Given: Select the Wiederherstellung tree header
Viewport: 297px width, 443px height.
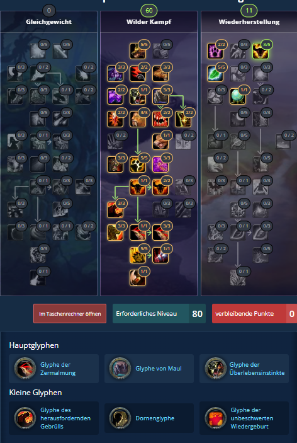Looking at the screenshot, I should 249,21.
